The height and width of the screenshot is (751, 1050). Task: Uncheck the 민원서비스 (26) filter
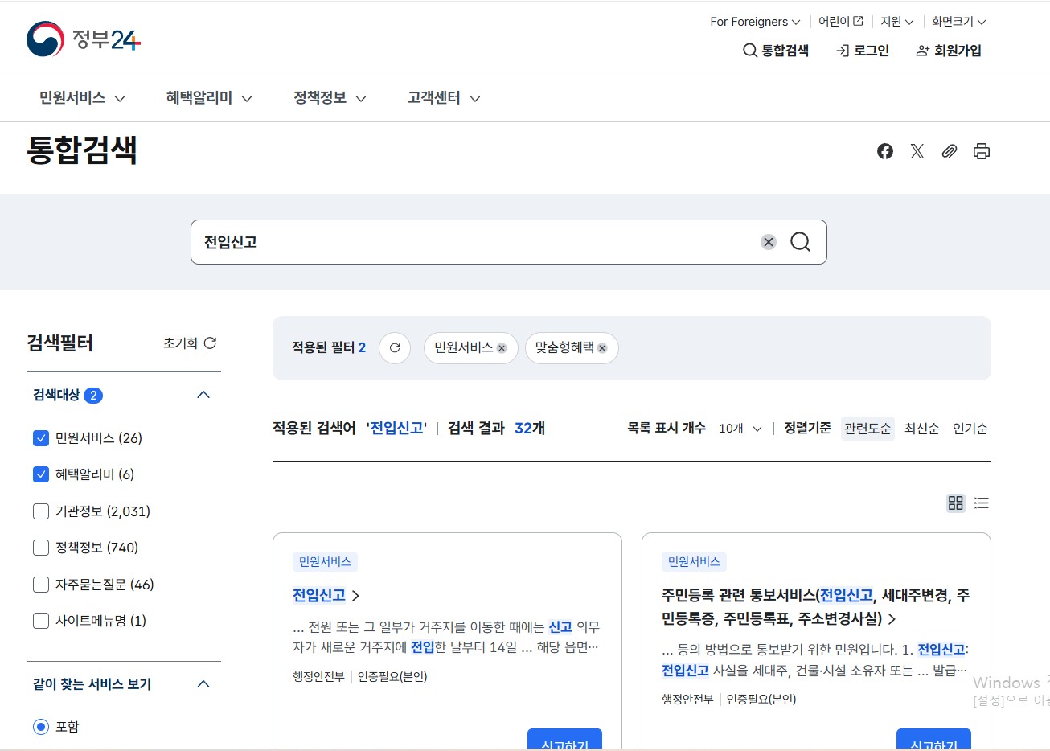click(41, 437)
